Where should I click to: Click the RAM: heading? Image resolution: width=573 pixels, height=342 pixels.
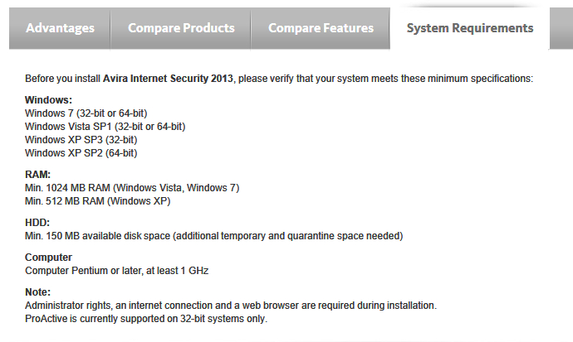coord(37,175)
